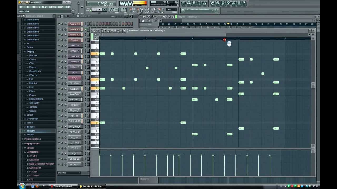Expand the Loops folder in browser
The width and height of the screenshot is (337, 189).
[x=30, y=115]
